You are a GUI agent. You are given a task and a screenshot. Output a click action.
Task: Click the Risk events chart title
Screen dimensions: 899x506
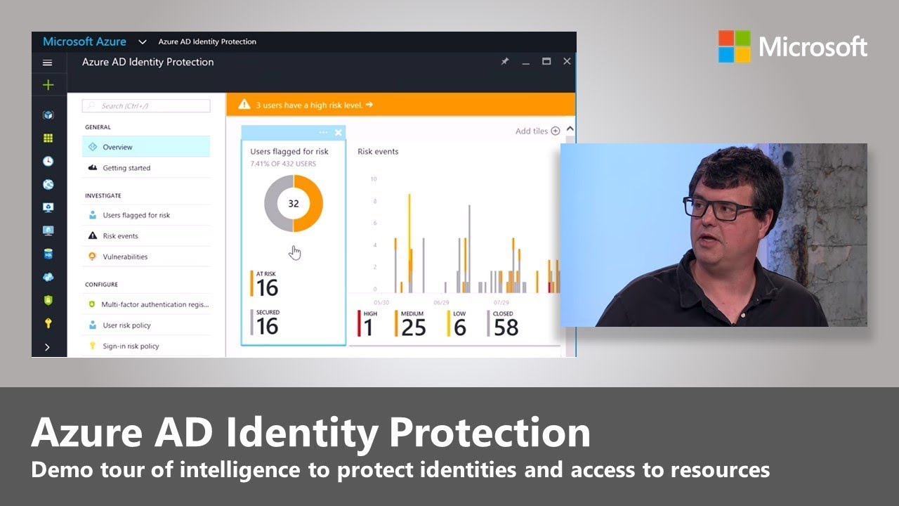[x=378, y=151]
